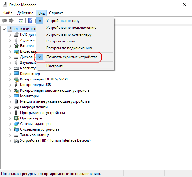The width and height of the screenshot is (192, 177).
Task: Click the Видеоадаптеры display adapter icon
Action: coord(16,51)
